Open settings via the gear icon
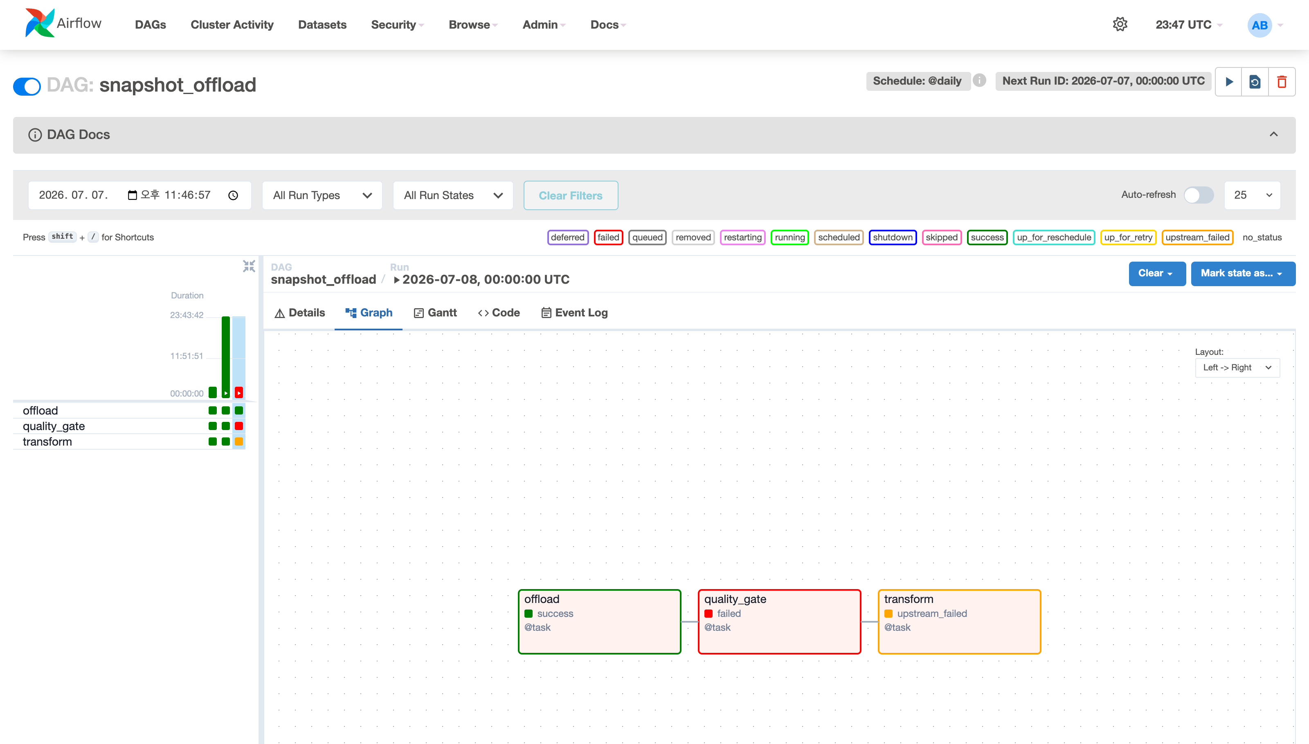 point(1120,25)
